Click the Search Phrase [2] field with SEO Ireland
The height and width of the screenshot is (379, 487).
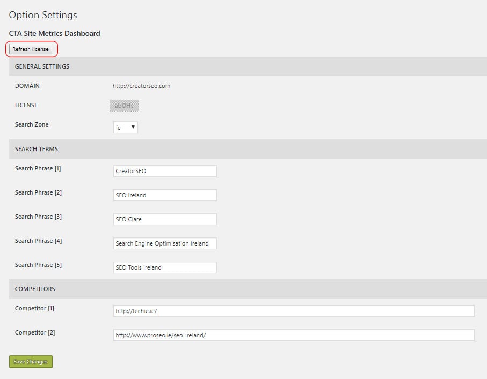(x=164, y=195)
